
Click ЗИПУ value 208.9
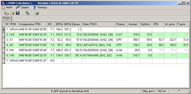pyautogui.click(x=59, y=50)
